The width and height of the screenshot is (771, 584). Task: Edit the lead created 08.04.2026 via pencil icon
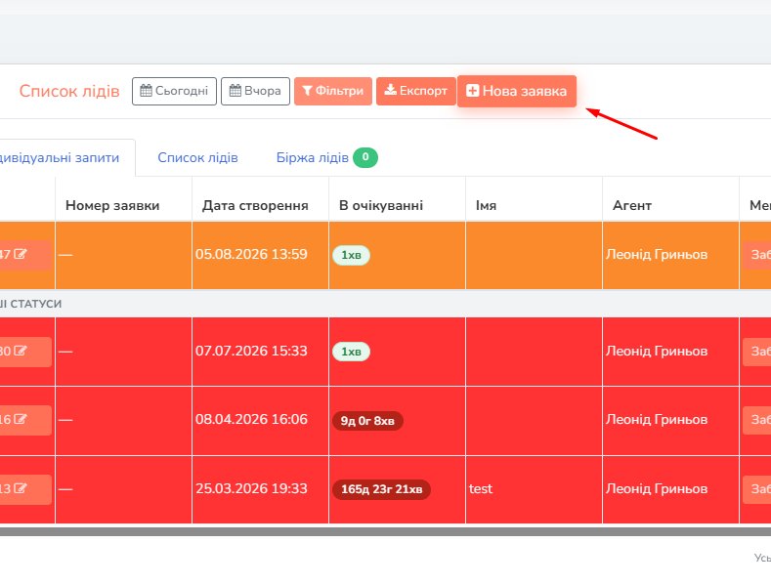21,419
